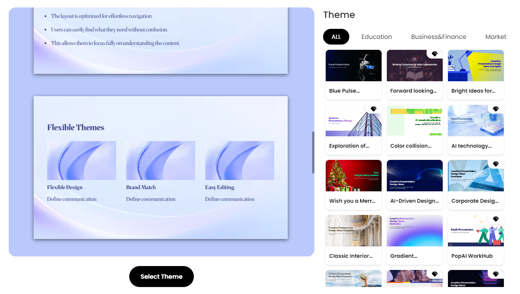
Task: Click the Flexible Design image in slide
Action: [82, 161]
